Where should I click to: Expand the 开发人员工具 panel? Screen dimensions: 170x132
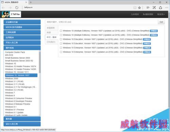tap(22, 43)
